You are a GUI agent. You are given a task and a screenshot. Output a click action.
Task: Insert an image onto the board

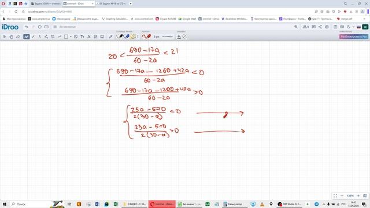coord(102,36)
